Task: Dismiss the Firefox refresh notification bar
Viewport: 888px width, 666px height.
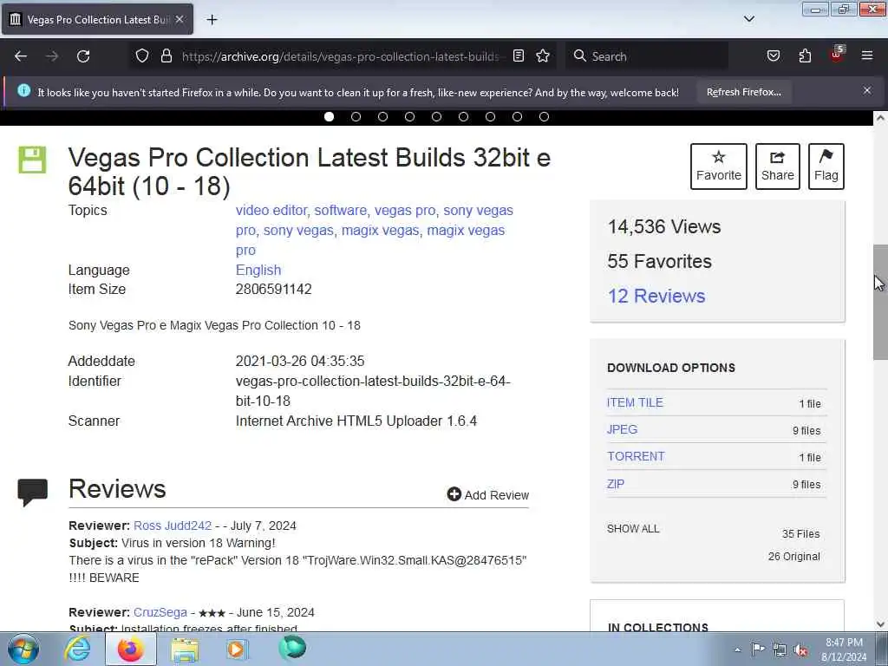Action: [x=866, y=90]
